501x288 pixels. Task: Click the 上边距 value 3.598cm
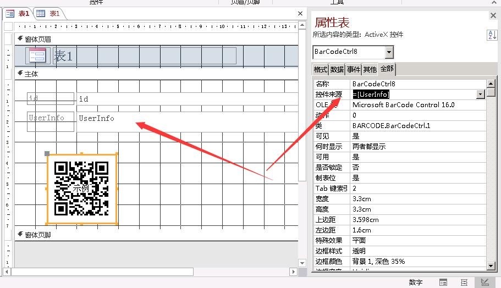point(419,220)
